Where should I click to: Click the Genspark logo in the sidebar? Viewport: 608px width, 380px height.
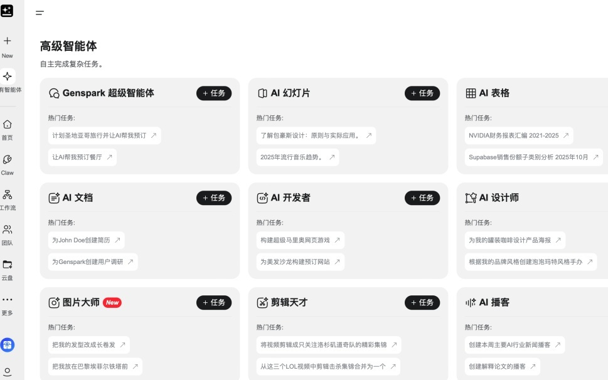tap(7, 11)
